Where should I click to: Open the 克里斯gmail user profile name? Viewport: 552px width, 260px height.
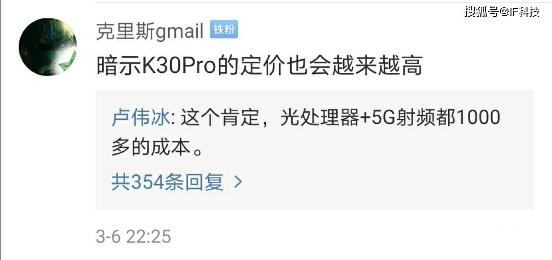point(150,32)
